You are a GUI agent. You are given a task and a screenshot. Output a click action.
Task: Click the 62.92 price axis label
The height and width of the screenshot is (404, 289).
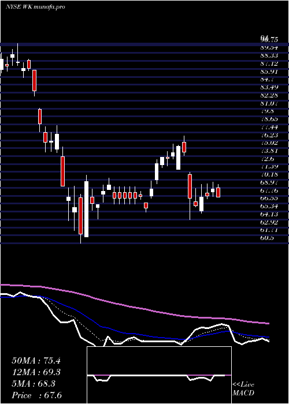269,222
